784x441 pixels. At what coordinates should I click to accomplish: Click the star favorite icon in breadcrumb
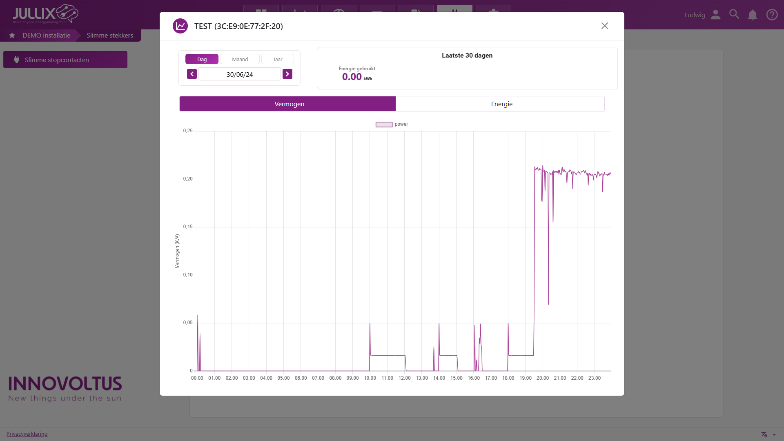tap(12, 36)
